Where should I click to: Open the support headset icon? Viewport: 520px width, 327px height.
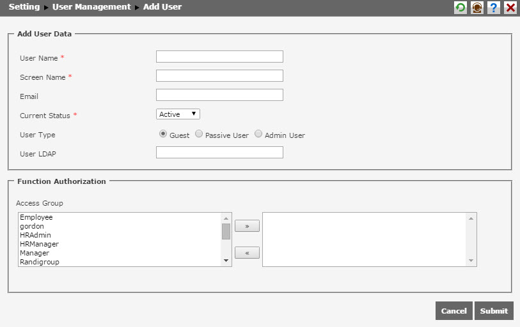point(477,7)
